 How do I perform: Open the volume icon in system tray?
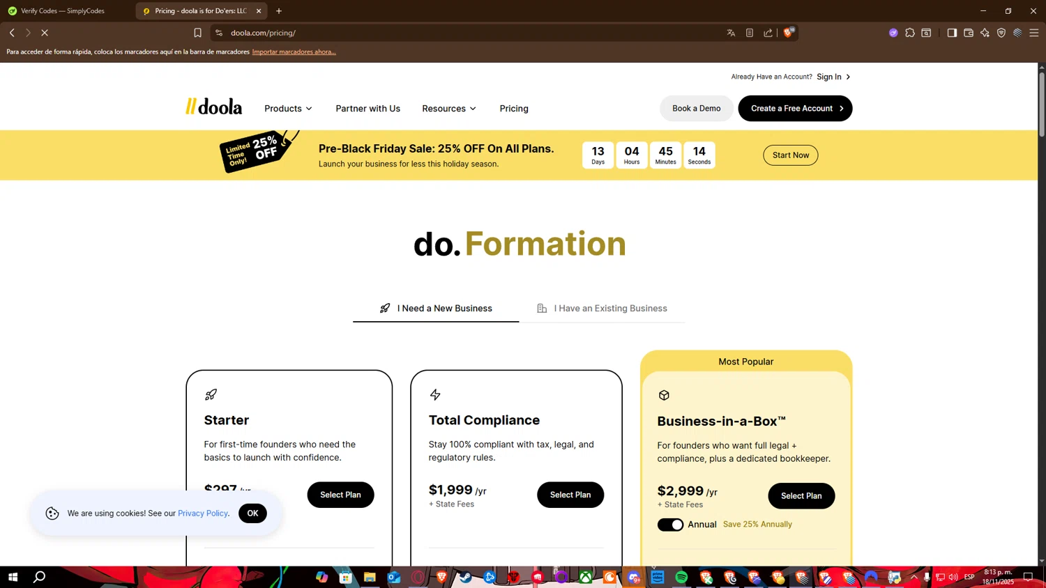[x=953, y=577]
